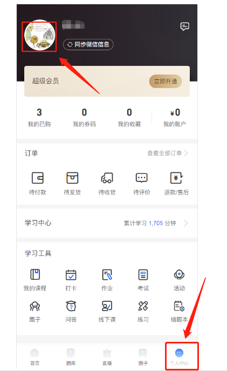Click 立即开通 membership button
The image size is (227, 371).
point(166,82)
